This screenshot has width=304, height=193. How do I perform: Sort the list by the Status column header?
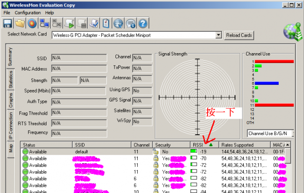(x=46, y=145)
